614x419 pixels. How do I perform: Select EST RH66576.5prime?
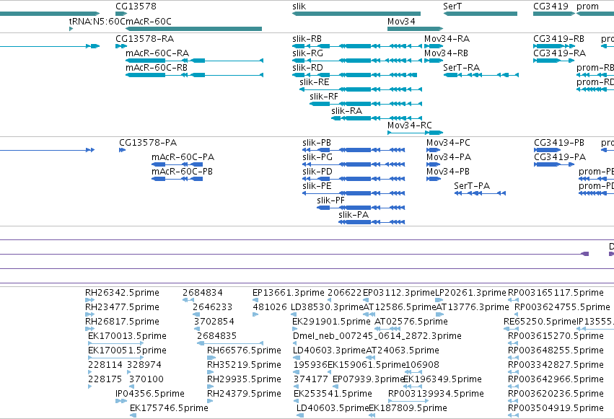[211, 358]
